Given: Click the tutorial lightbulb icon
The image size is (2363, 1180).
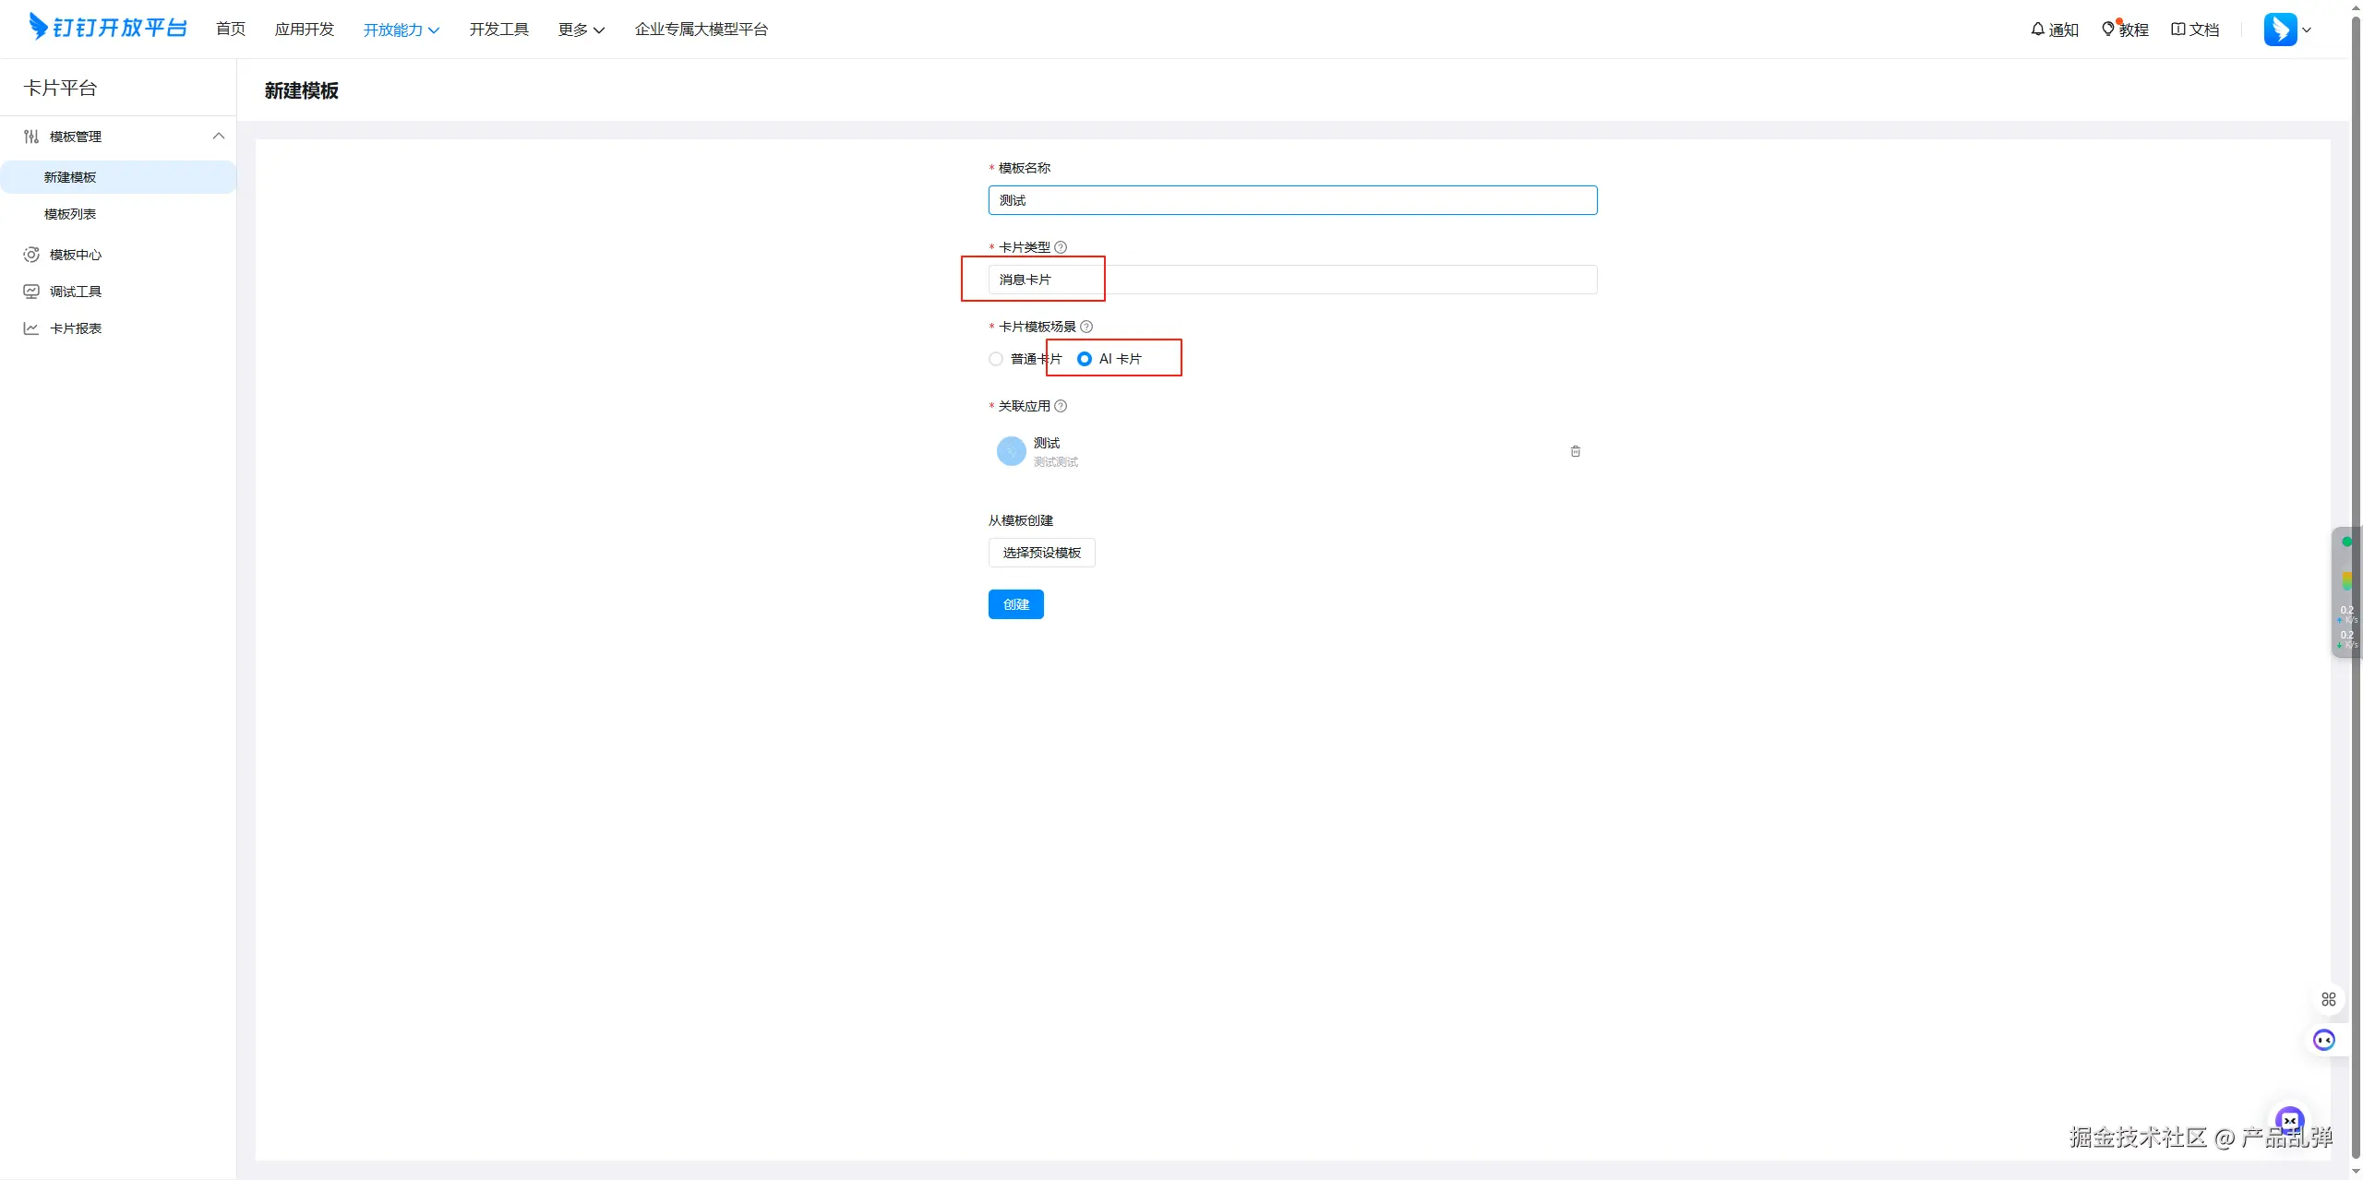Looking at the screenshot, I should click(x=2108, y=30).
